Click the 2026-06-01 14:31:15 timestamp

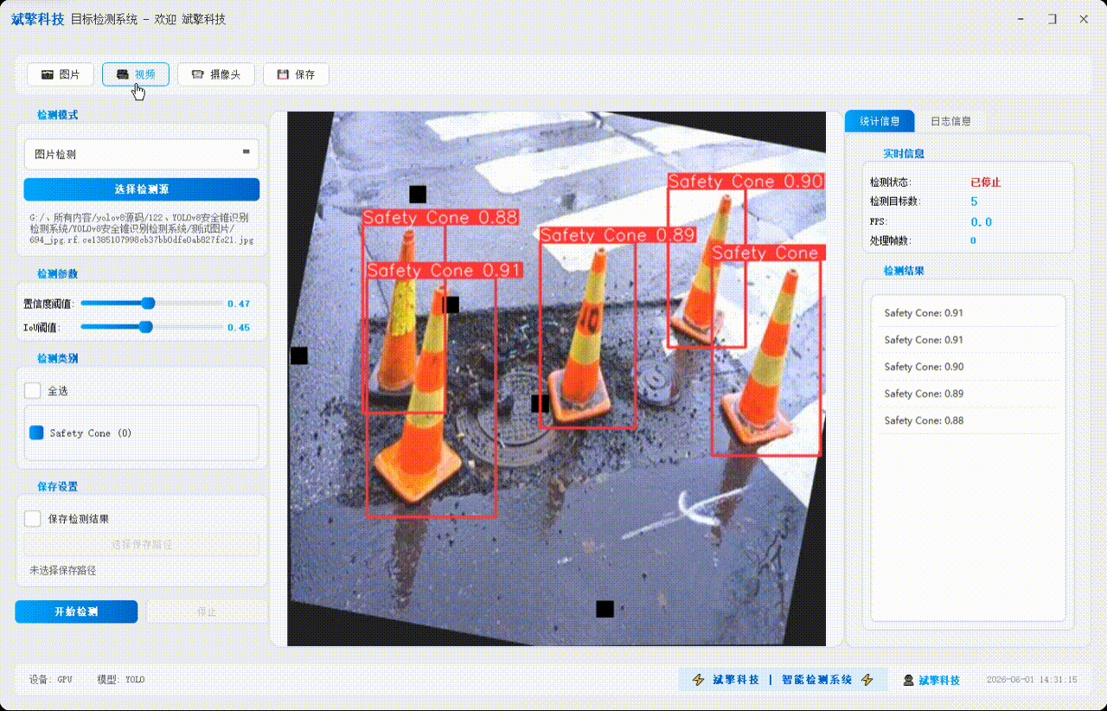click(1032, 680)
